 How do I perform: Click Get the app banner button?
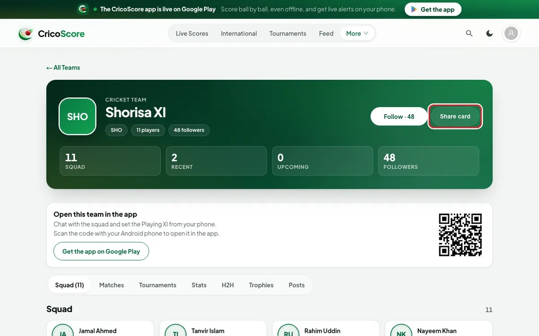tap(433, 9)
